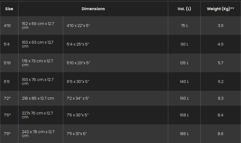Click the Dimensions column header

[93, 9]
